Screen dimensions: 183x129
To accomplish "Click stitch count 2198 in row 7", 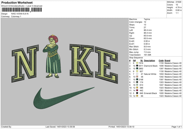I will click(x=141, y=79).
